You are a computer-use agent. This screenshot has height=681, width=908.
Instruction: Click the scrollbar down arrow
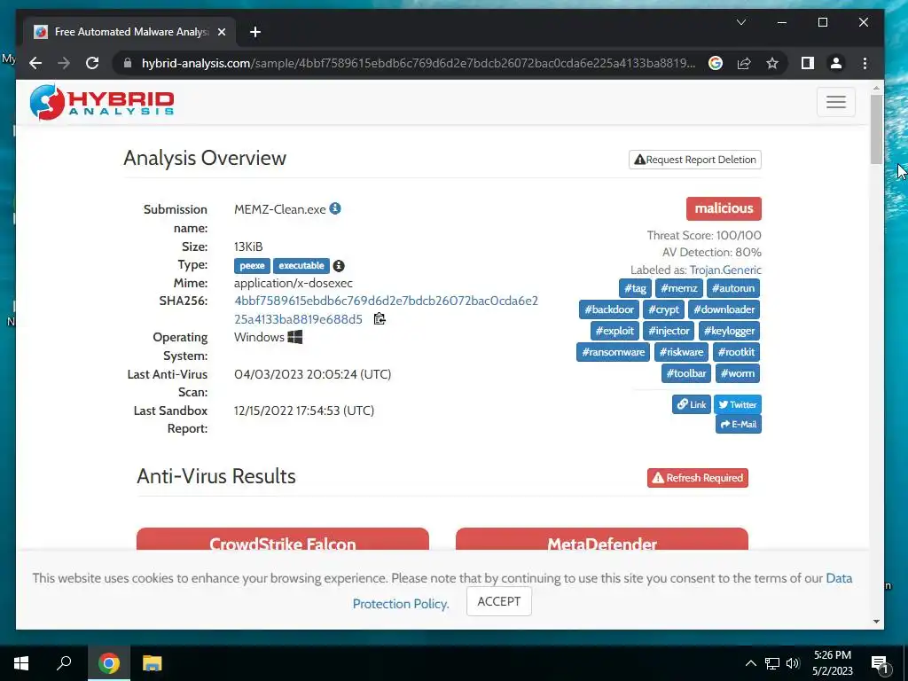[876, 622]
